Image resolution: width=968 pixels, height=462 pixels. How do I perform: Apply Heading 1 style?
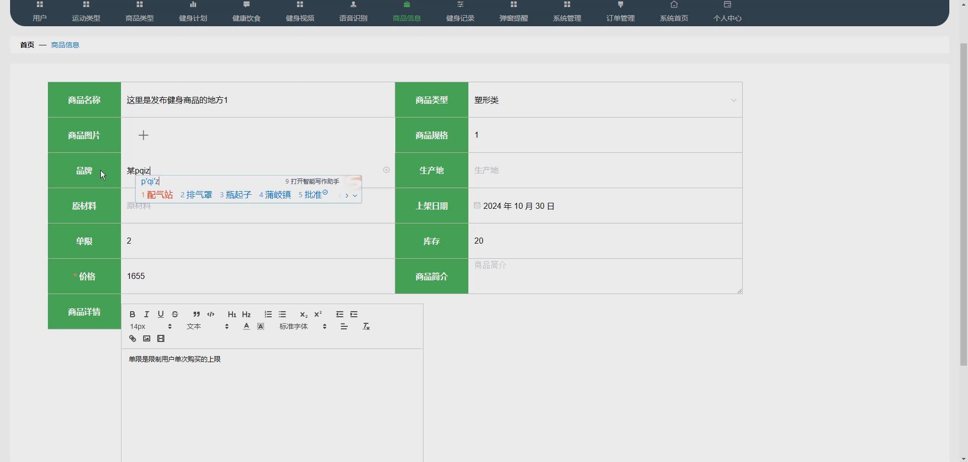[x=232, y=314]
